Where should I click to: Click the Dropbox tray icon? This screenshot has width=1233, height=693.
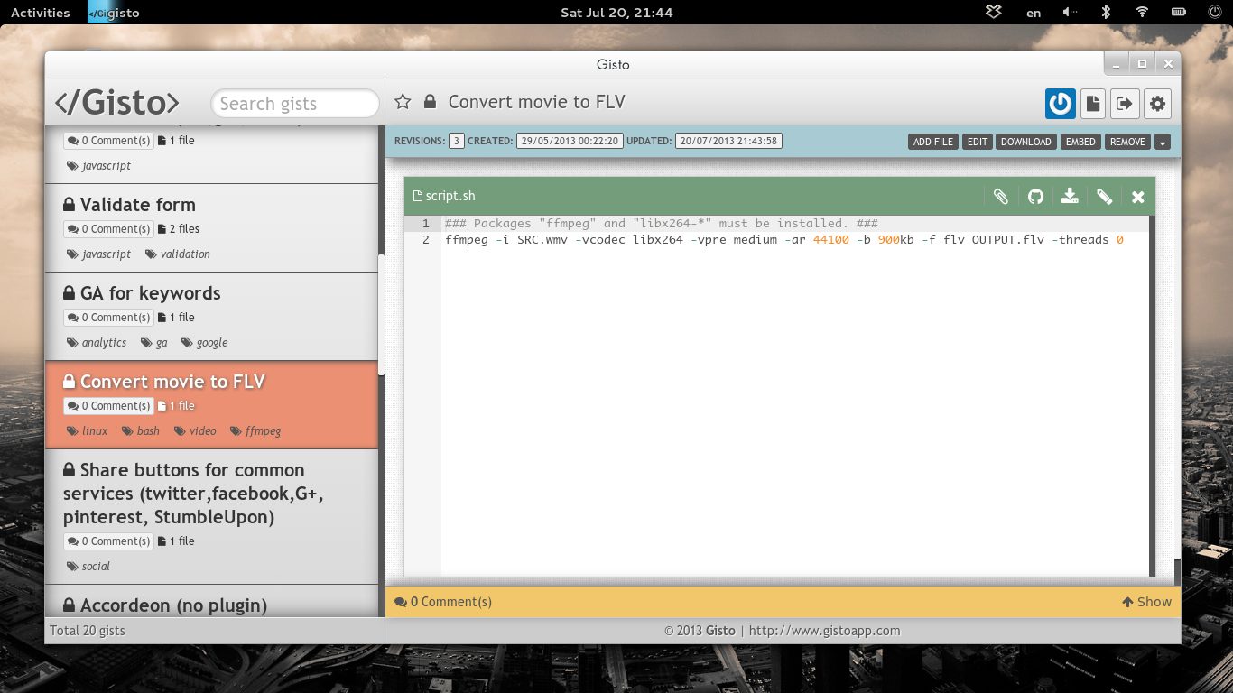pos(993,12)
